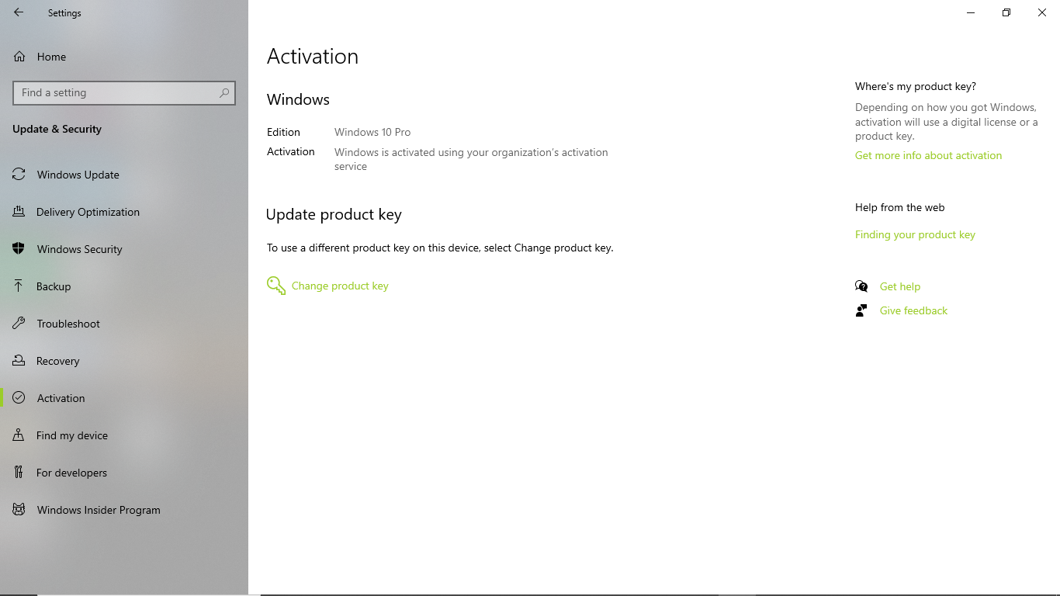Click the Windows 10 Pro edition text

(372, 132)
